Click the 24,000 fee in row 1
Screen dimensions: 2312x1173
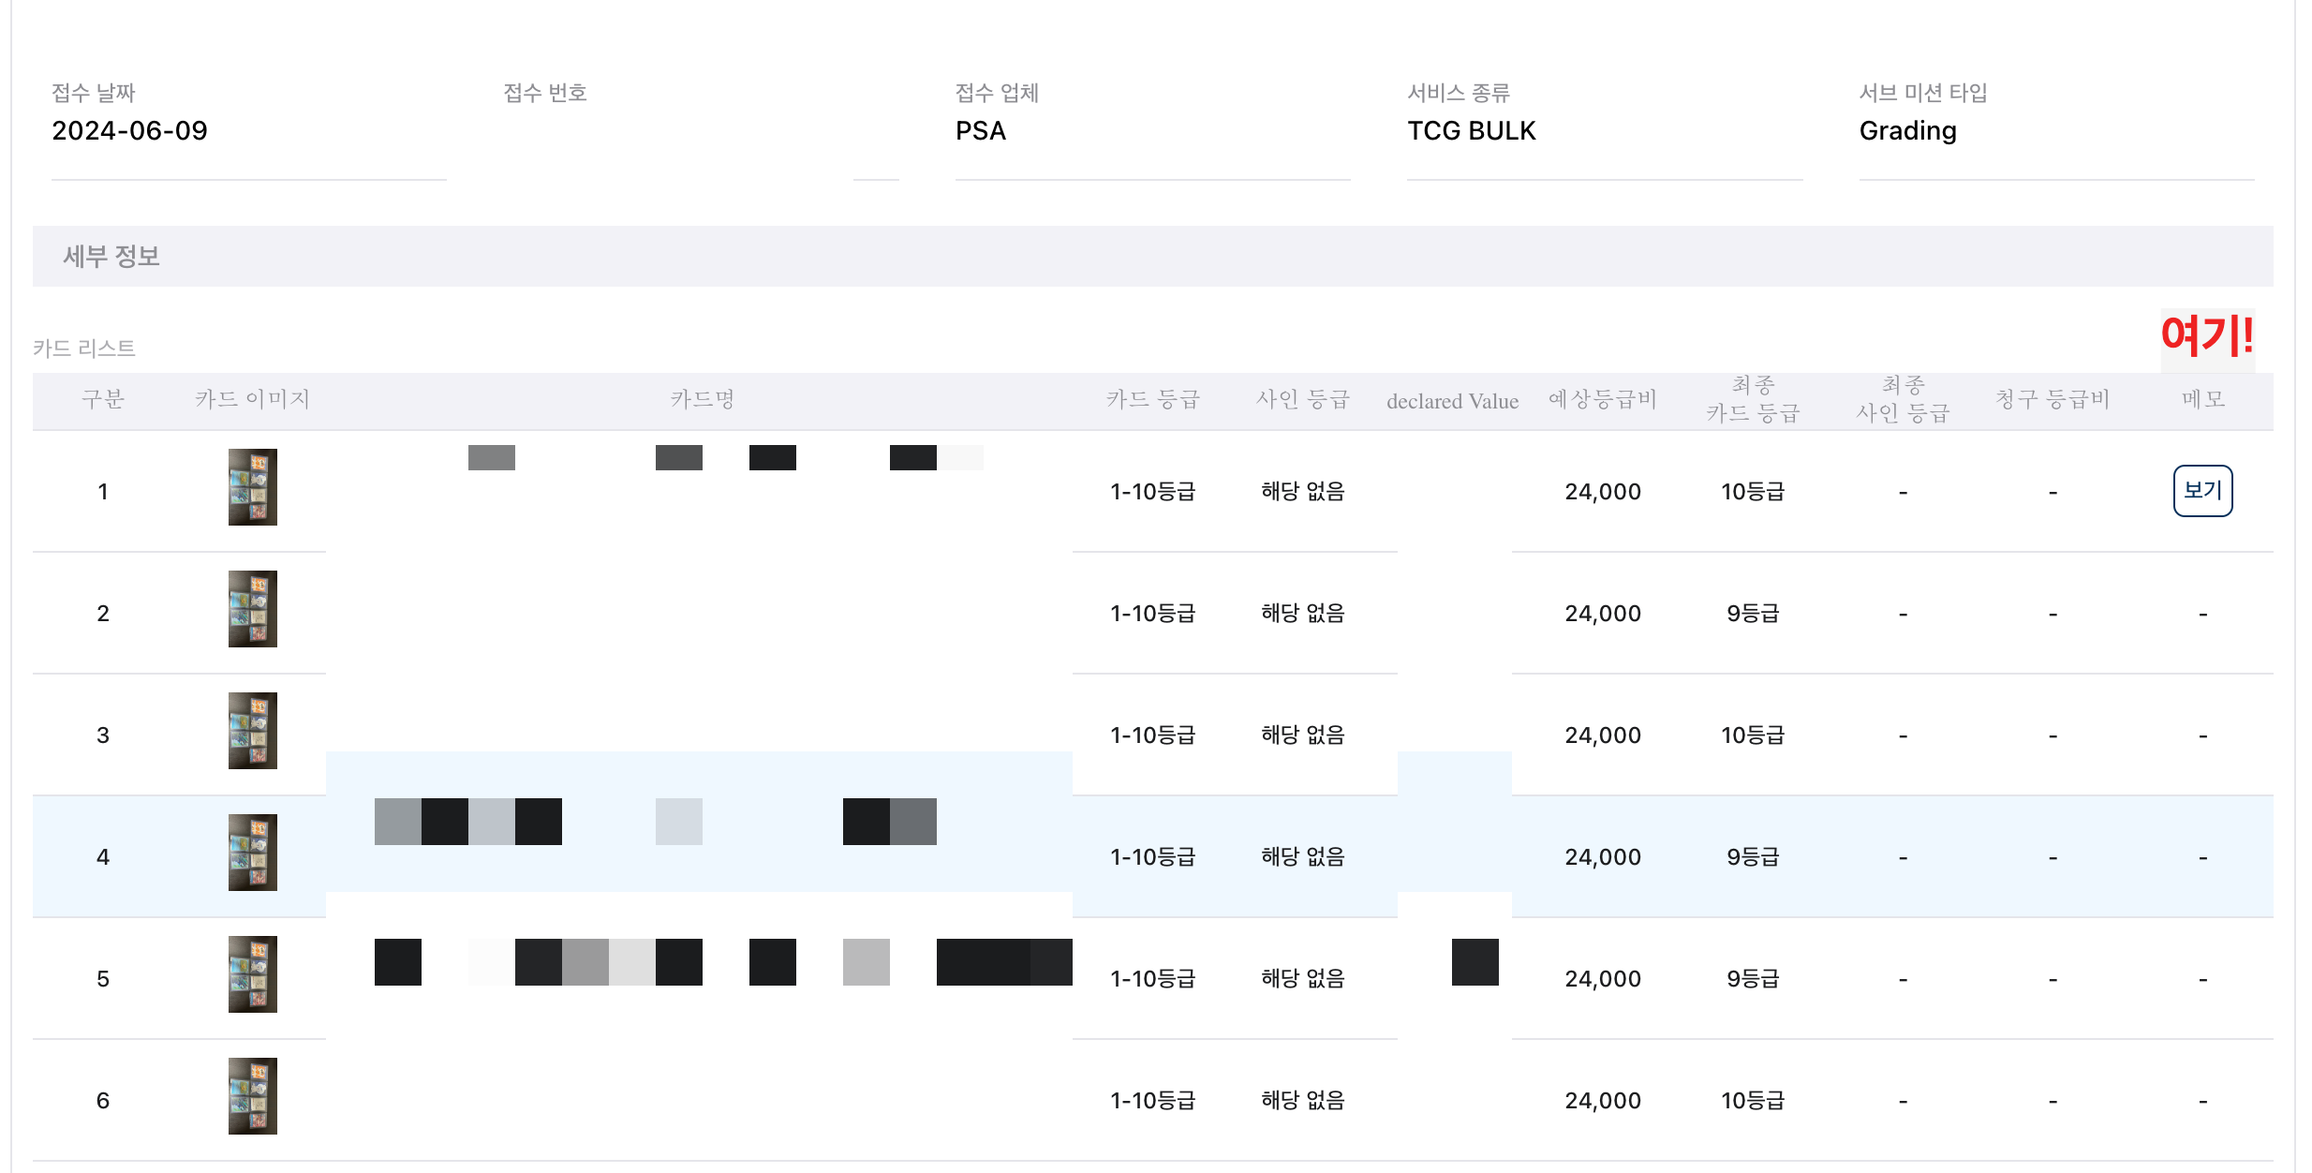[1603, 492]
